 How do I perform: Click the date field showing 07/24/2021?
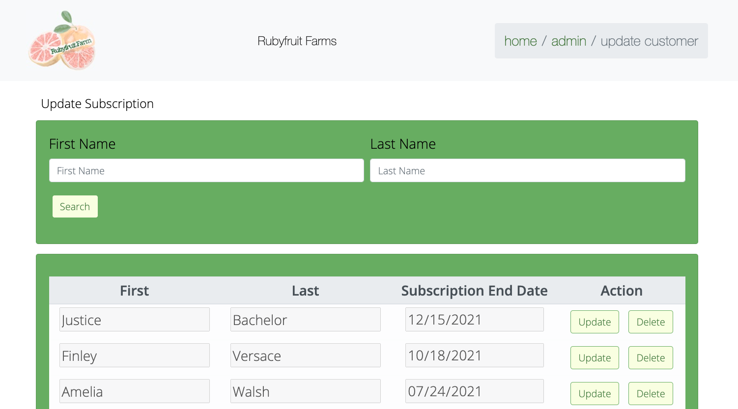tap(474, 391)
